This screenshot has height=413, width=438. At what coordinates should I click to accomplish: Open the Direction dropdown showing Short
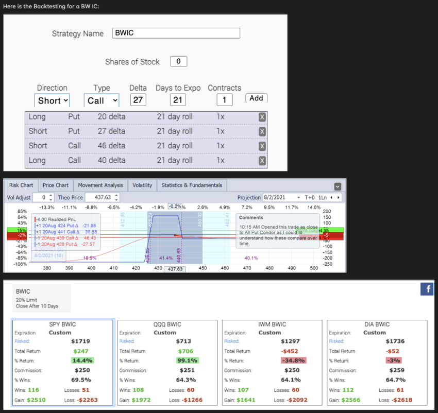[x=52, y=100]
